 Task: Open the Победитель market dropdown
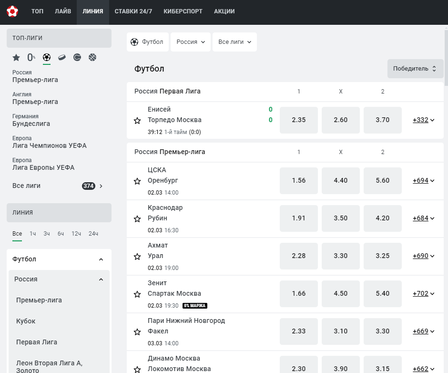(415, 69)
